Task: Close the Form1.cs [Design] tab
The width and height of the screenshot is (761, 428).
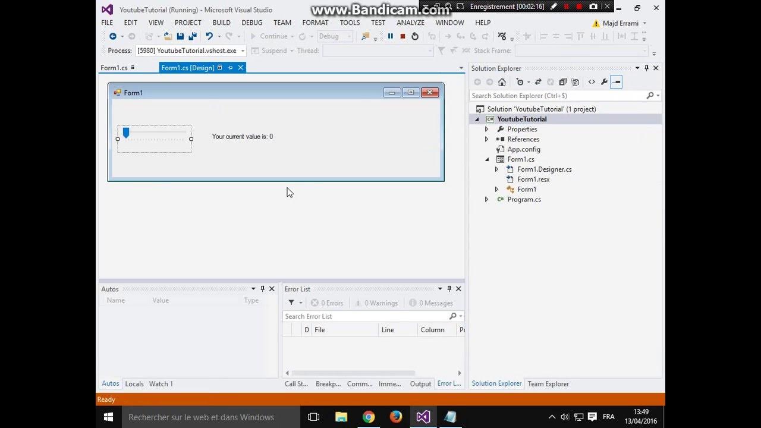Action: 241,68
